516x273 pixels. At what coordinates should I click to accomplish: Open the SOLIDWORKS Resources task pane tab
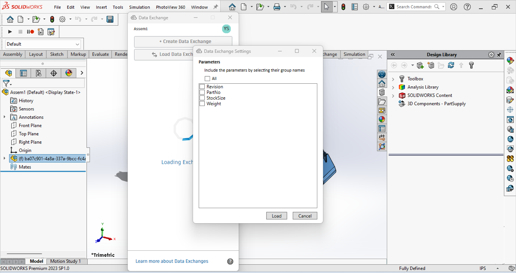(x=382, y=84)
